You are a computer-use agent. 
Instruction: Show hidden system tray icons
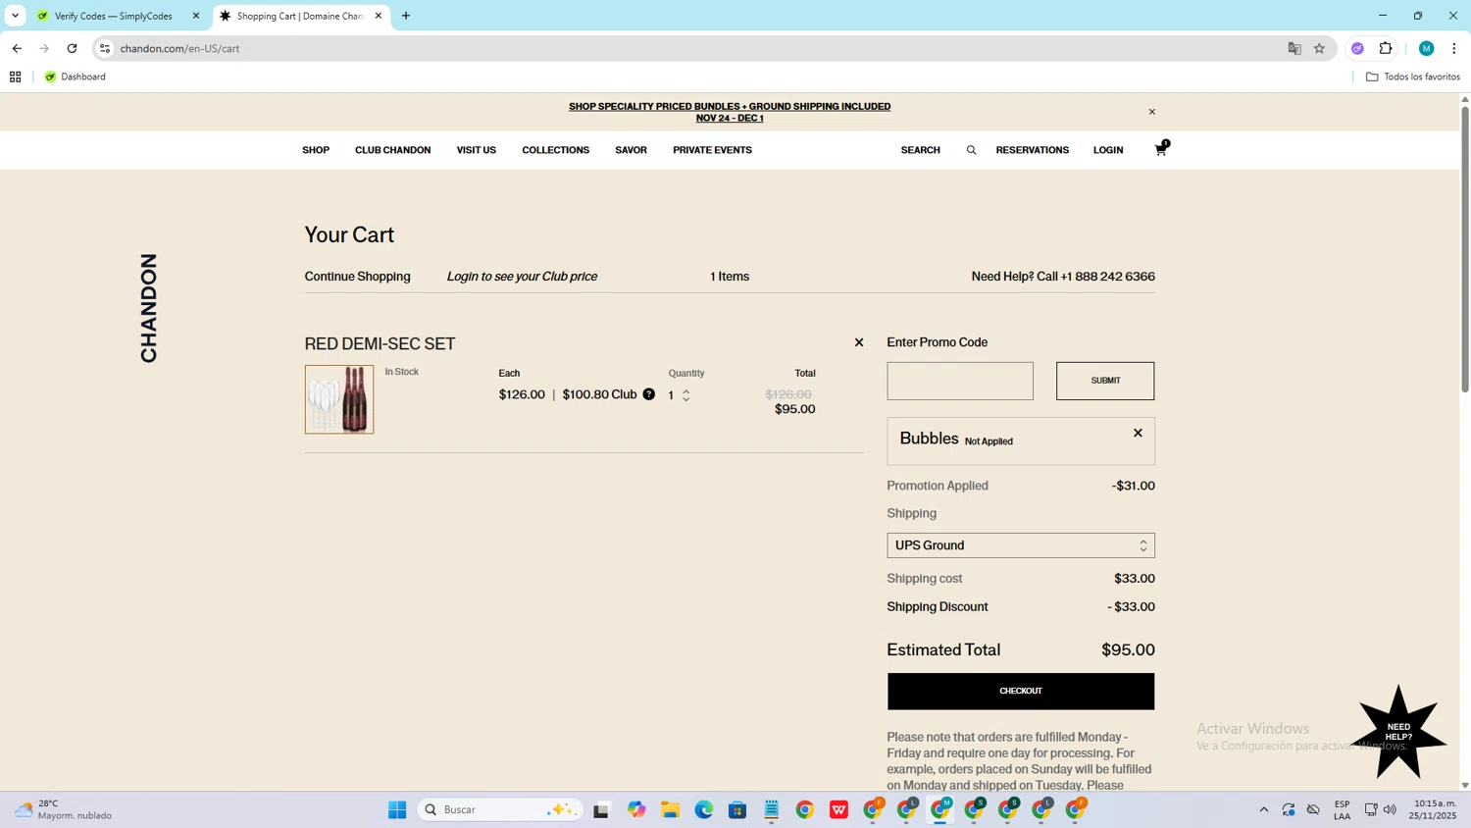(x=1264, y=809)
